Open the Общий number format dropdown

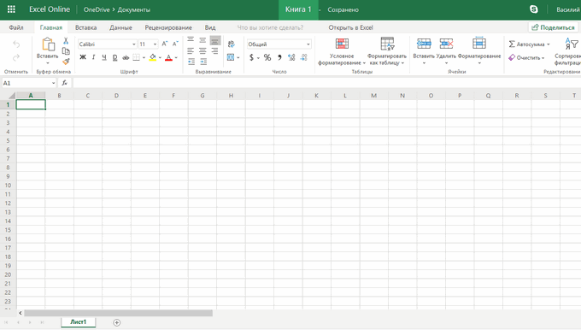point(308,44)
